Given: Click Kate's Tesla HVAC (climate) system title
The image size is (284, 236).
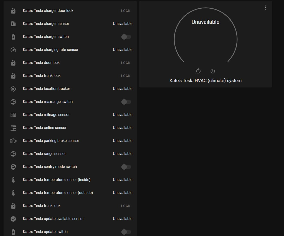Looking at the screenshot, I should [205, 80].
